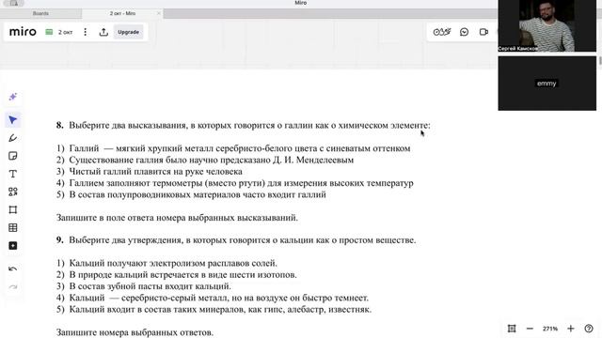This screenshot has width=602, height=338.
Task: Click line 'Галлием заполняют термометры'
Action: (235, 183)
